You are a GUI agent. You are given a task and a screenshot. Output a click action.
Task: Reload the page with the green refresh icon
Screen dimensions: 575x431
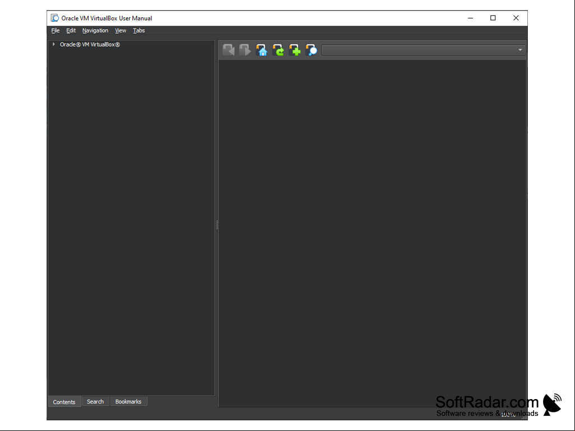coord(278,50)
